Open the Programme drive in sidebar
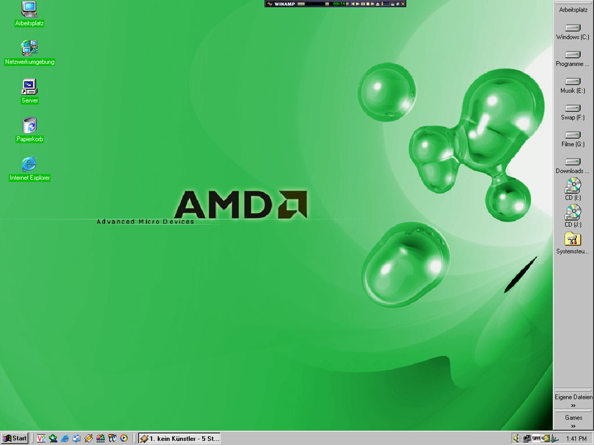Viewport: 594px width, 445px height. 573,59
